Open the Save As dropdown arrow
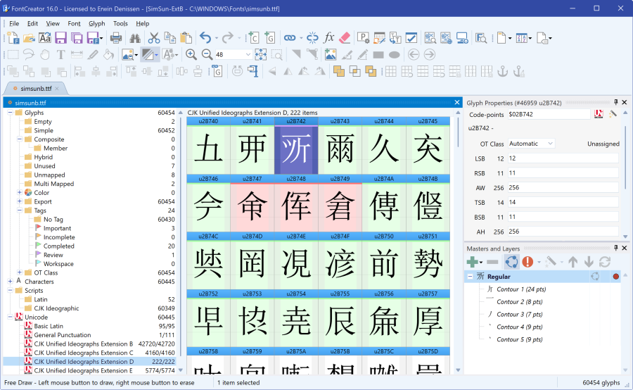This screenshot has height=390, width=633. click(x=101, y=39)
